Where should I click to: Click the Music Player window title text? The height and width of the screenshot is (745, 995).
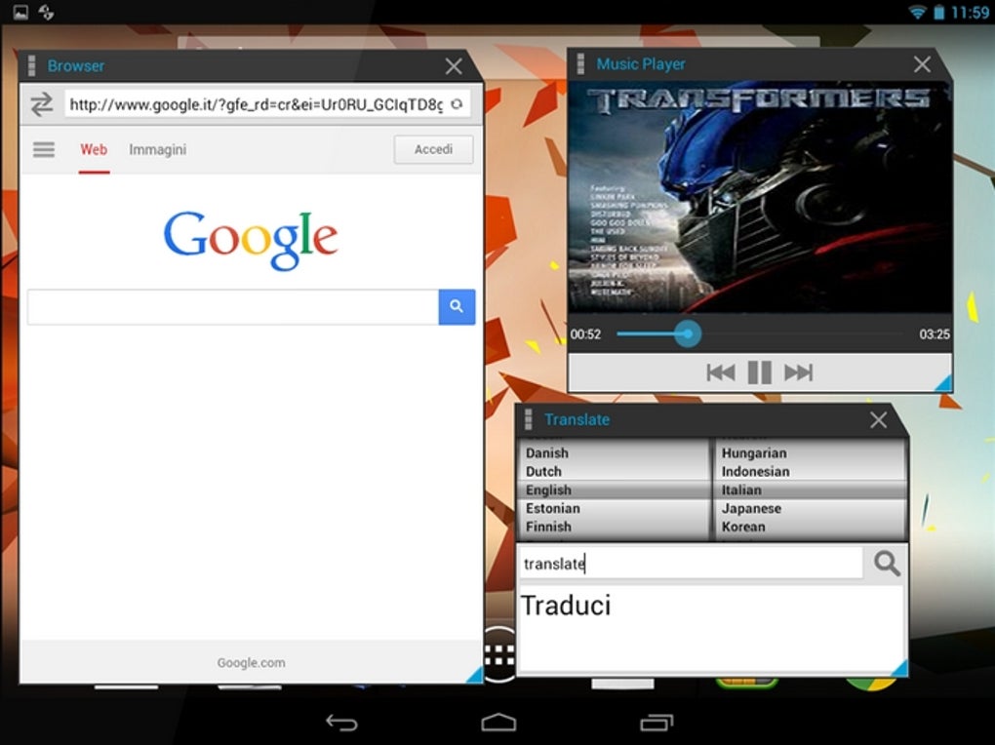coord(641,64)
